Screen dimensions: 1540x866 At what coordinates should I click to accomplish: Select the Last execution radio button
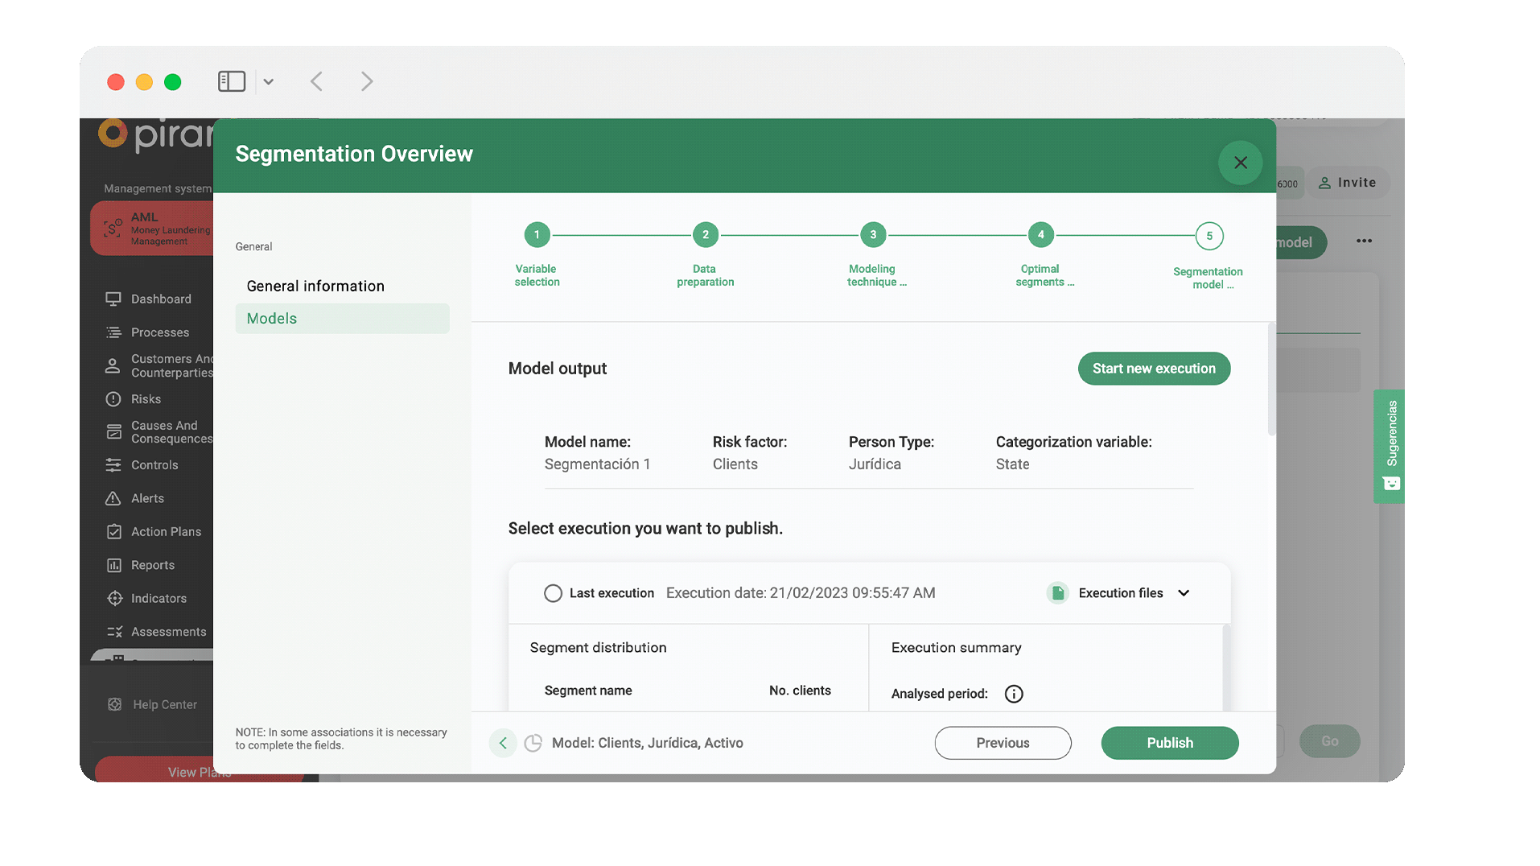[x=553, y=592]
